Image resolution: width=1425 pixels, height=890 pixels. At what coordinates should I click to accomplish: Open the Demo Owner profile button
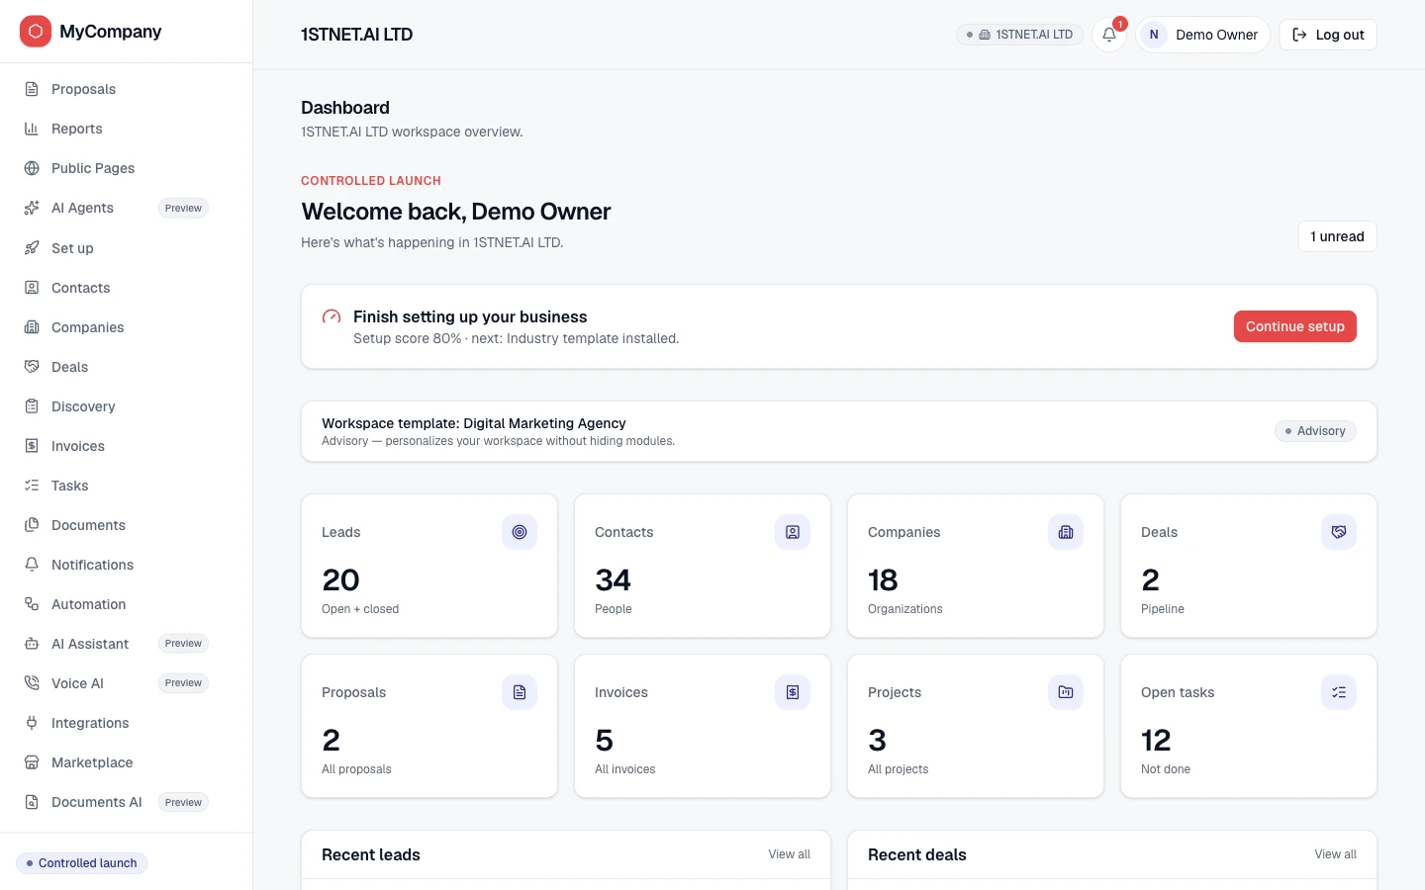[1202, 35]
